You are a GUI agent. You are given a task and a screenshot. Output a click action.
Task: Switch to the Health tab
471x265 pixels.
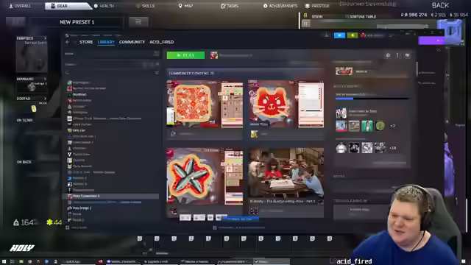pyautogui.click(x=104, y=6)
